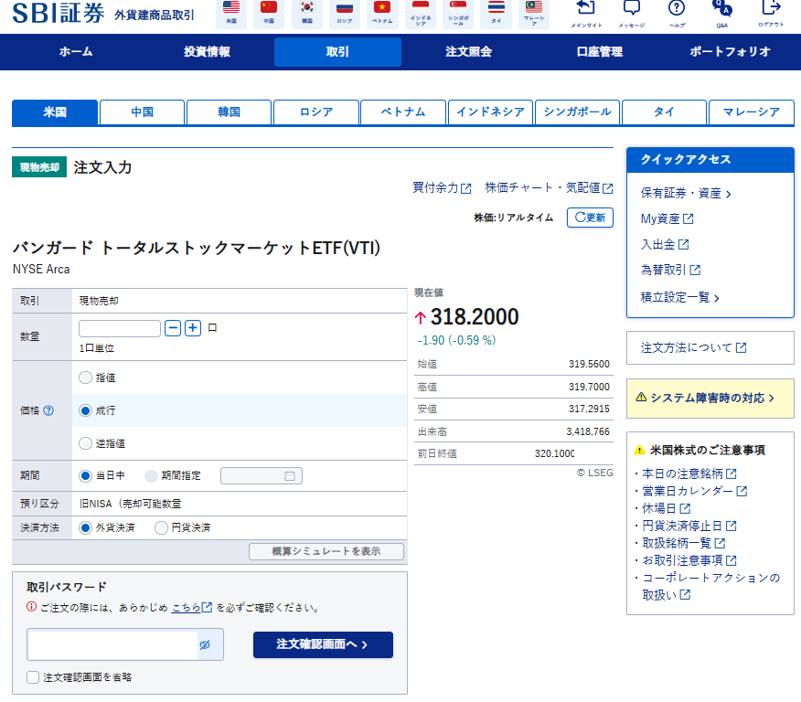Screen dimensions: 801x702
Task: Click the 数量 quantity input field
Action: click(120, 328)
